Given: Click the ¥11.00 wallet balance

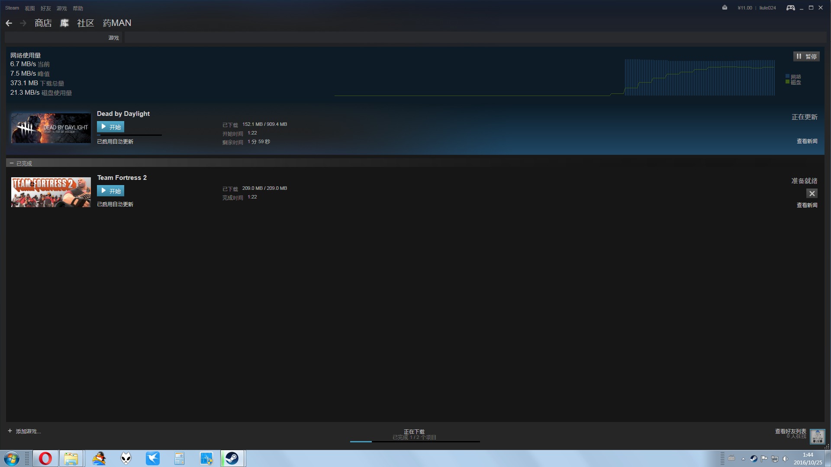Looking at the screenshot, I should (x=745, y=8).
